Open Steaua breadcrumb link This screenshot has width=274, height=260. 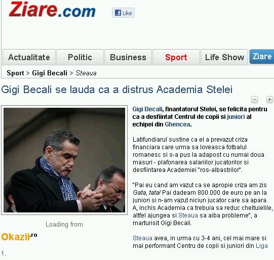86,73
